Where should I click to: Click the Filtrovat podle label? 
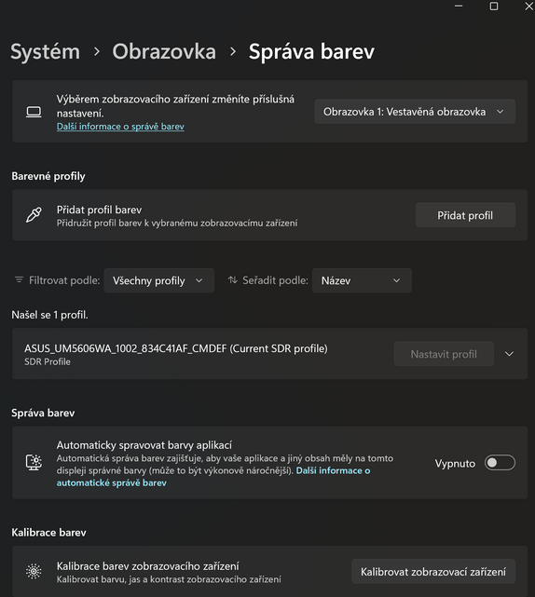click(x=64, y=280)
